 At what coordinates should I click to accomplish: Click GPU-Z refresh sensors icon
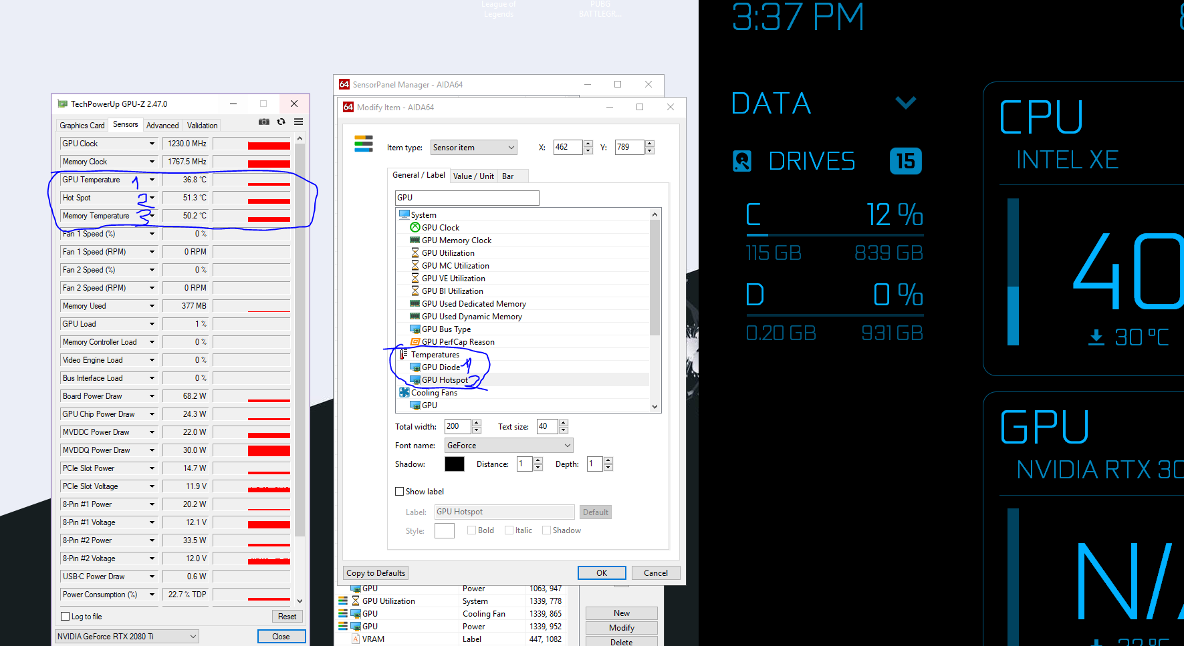click(x=281, y=122)
